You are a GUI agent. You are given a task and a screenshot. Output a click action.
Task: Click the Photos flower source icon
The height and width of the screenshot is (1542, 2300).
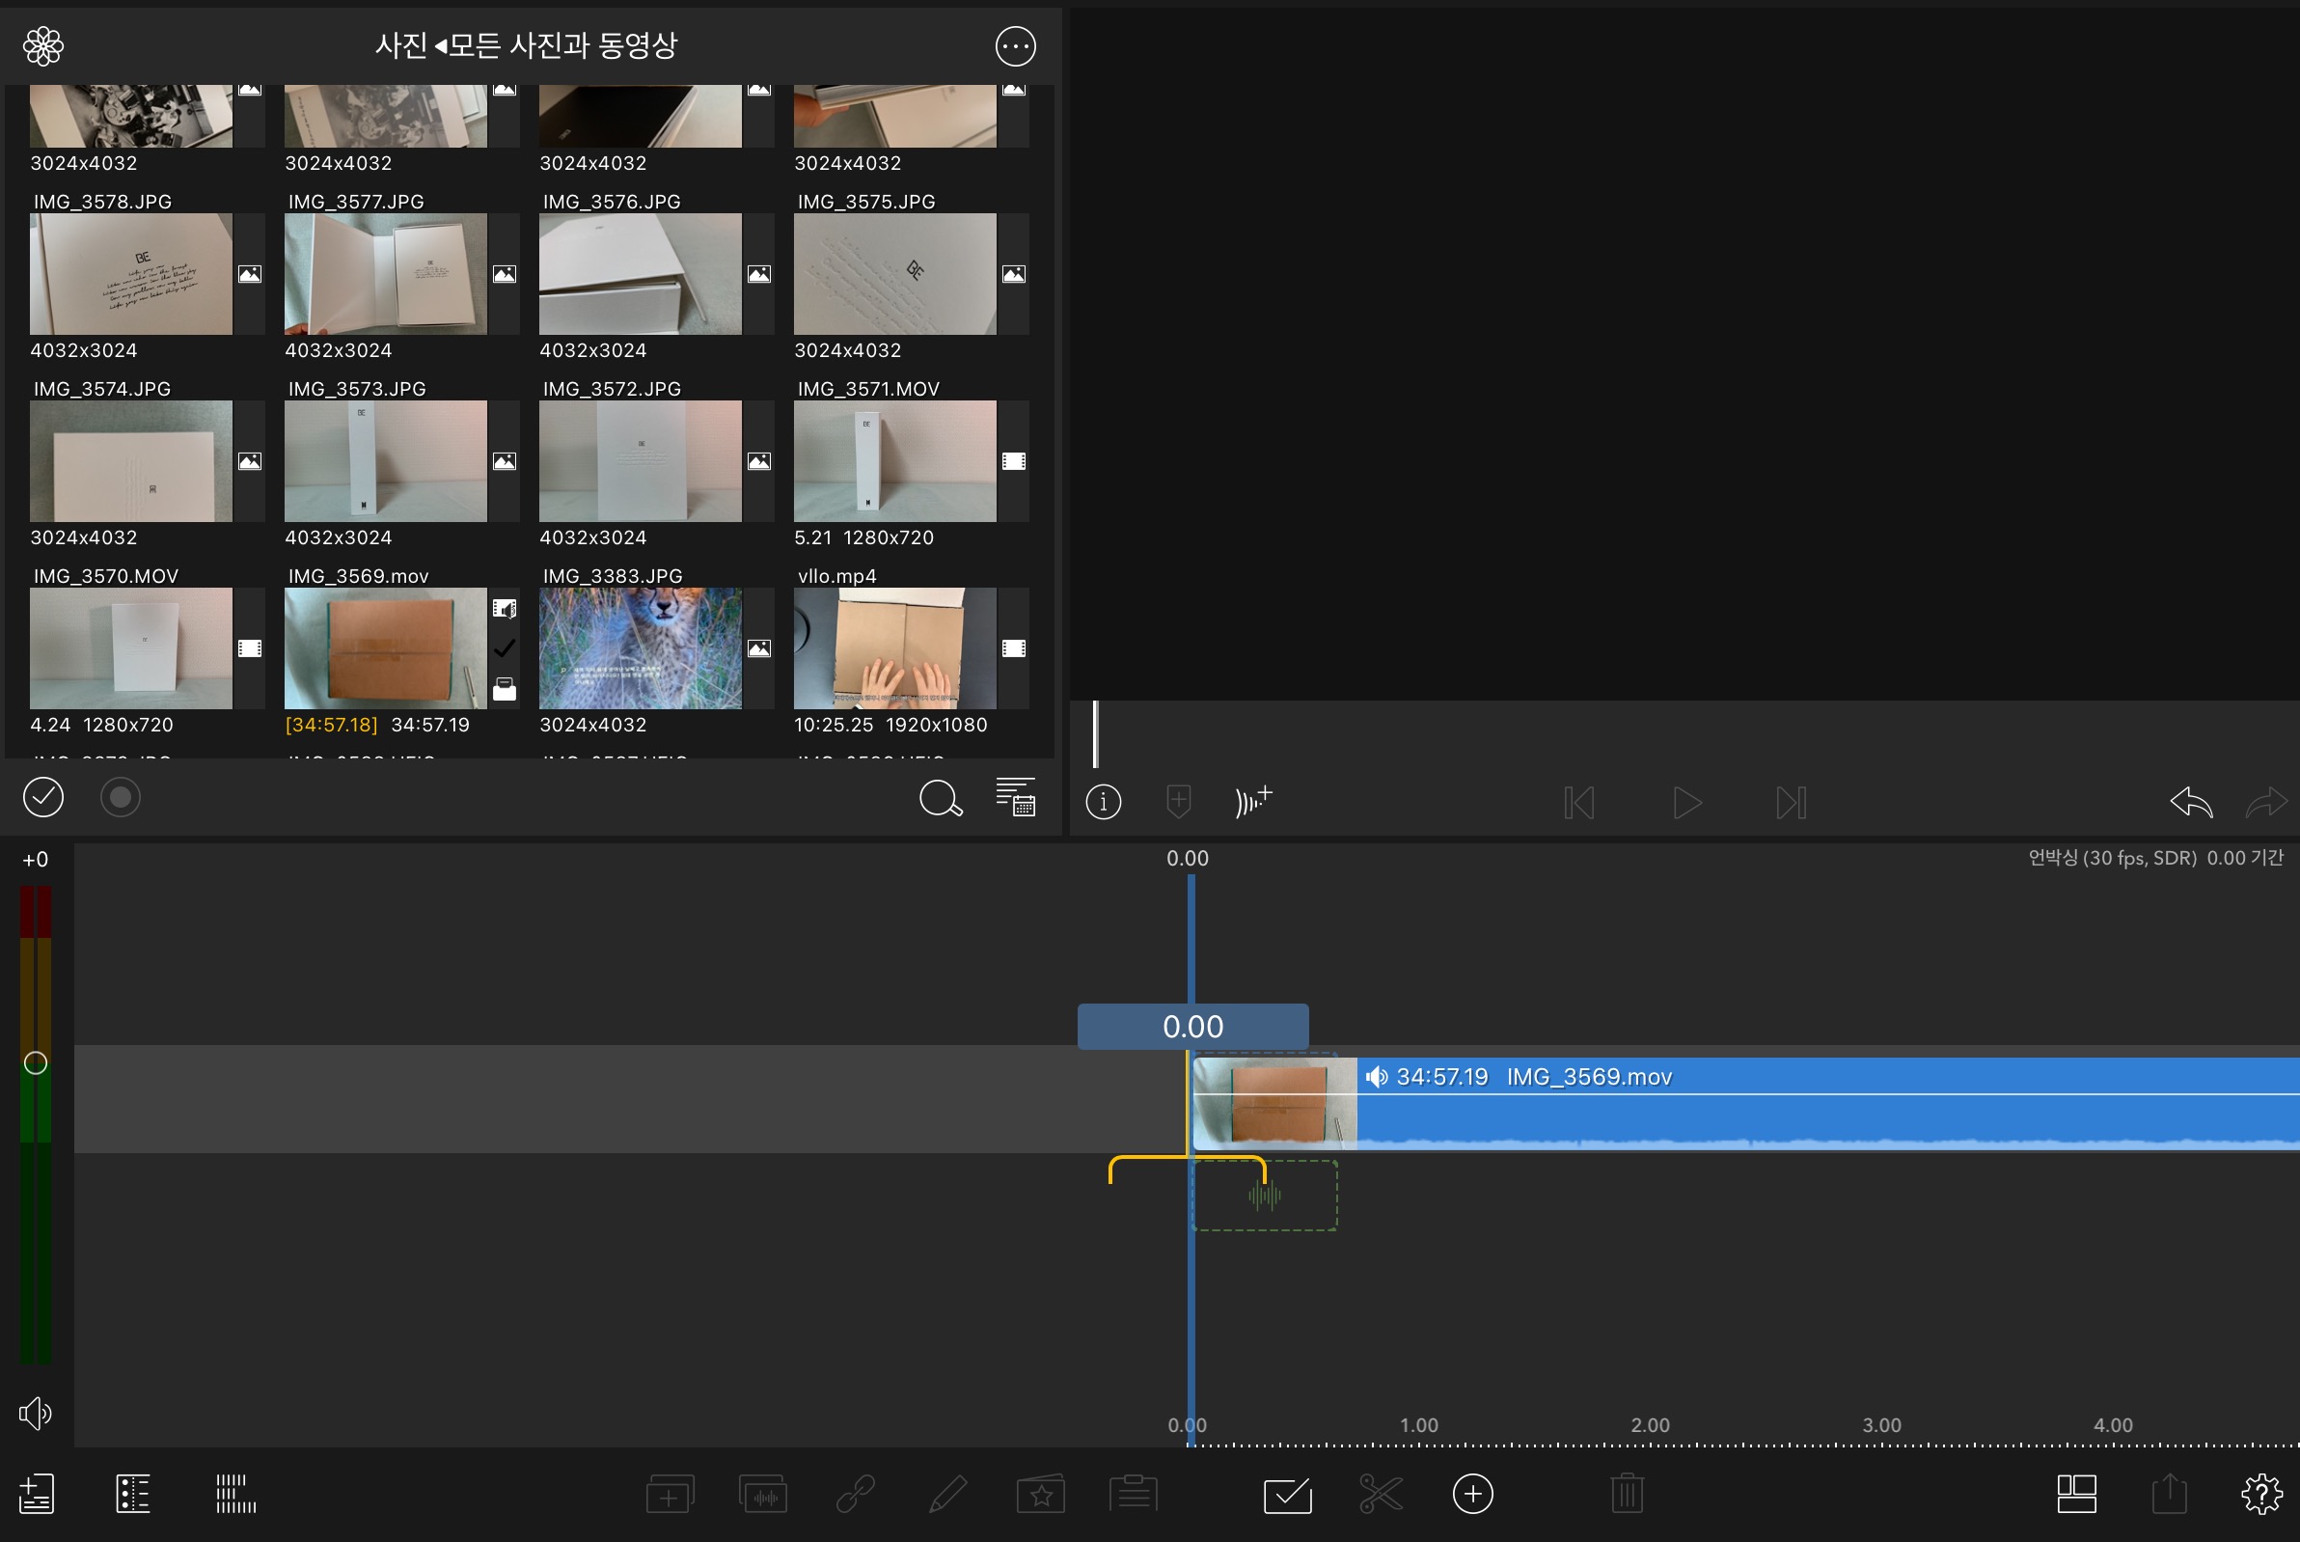click(43, 46)
